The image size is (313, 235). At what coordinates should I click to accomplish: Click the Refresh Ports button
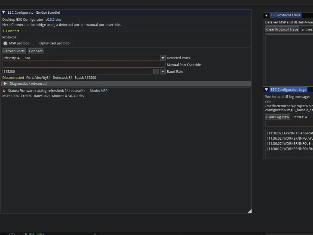click(14, 51)
